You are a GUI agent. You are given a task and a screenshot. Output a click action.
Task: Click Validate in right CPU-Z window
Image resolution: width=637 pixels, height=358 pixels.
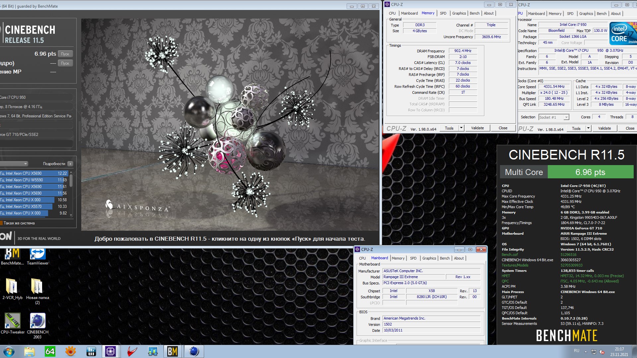pos(604,128)
